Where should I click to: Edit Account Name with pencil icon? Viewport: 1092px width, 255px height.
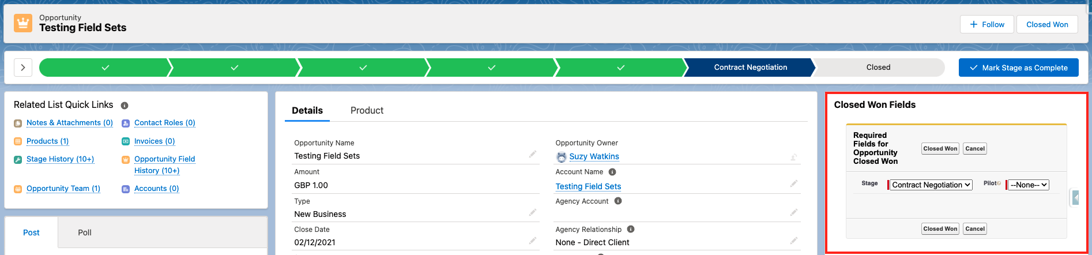794,183
